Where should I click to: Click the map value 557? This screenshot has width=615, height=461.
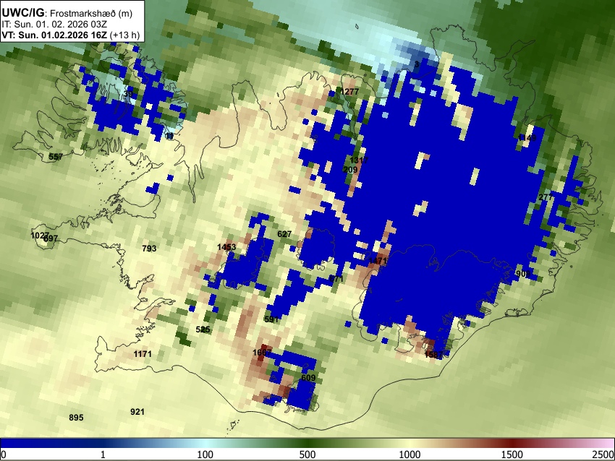56,157
